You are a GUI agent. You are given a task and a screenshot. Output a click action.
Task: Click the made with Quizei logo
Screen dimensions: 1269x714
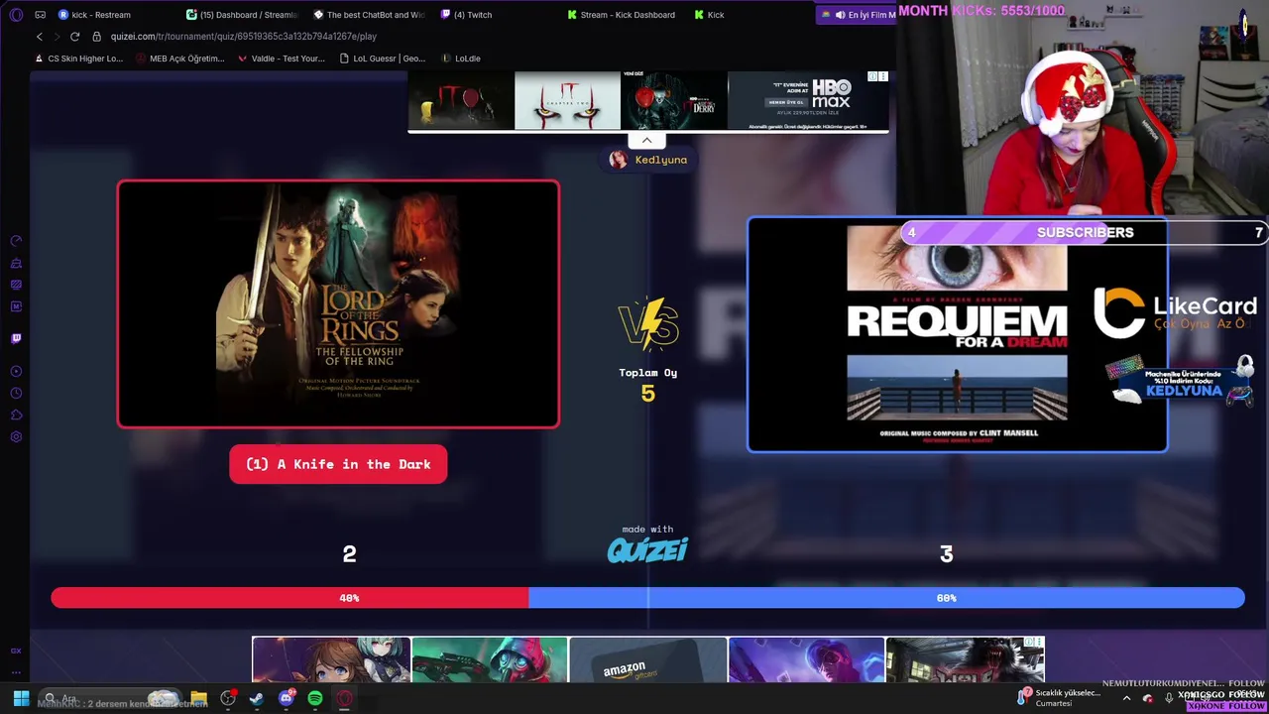tap(647, 544)
